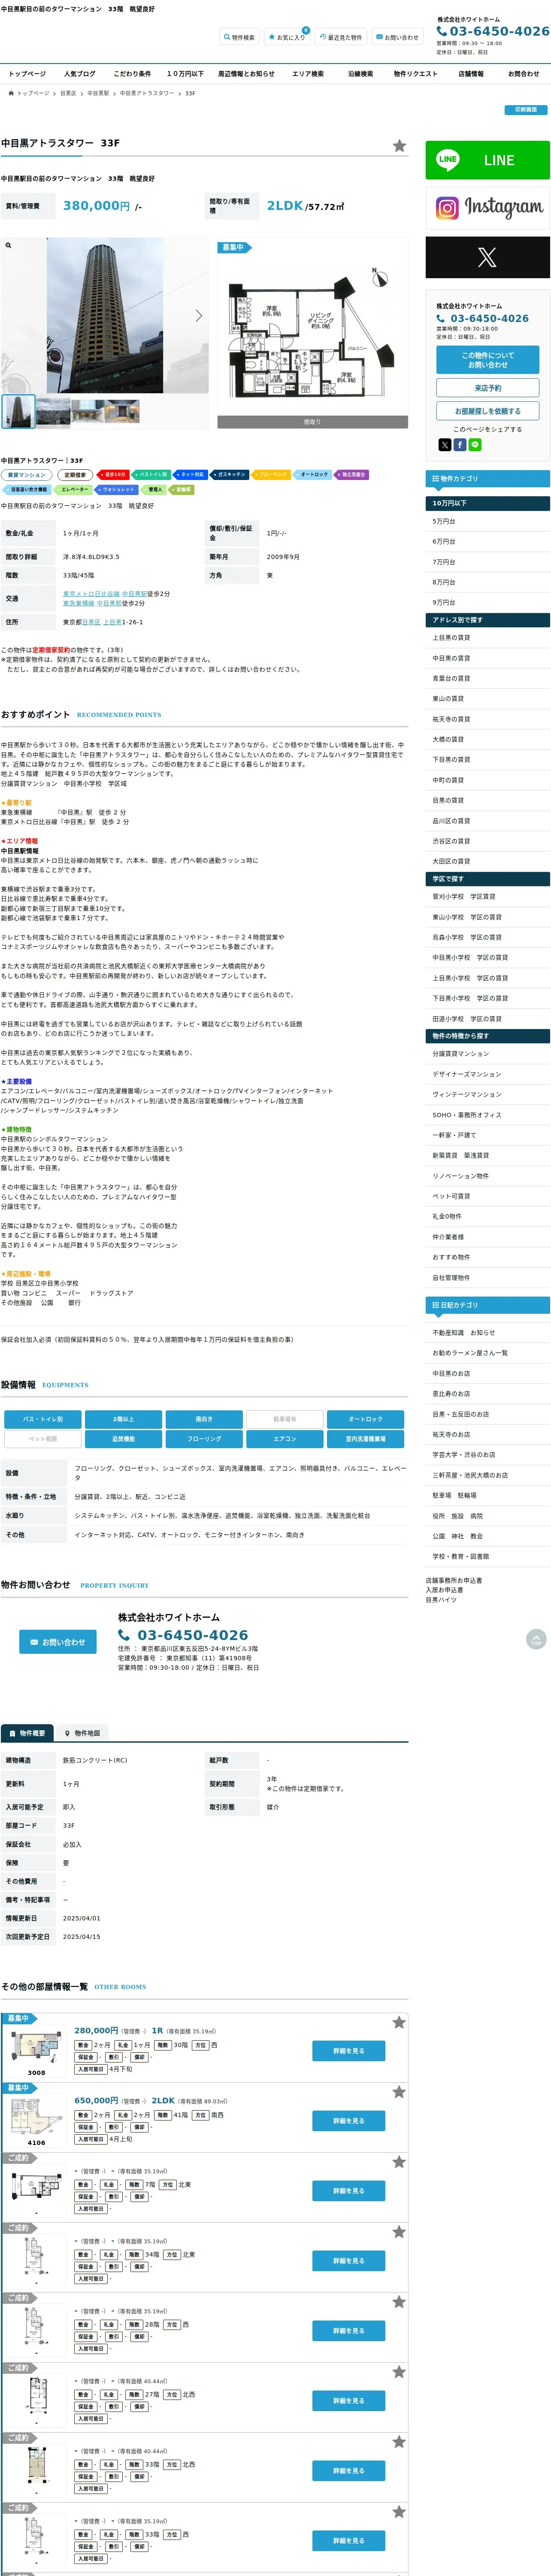Click 入居お申込書 sidebar link
The height and width of the screenshot is (2576, 551).
tap(444, 1590)
